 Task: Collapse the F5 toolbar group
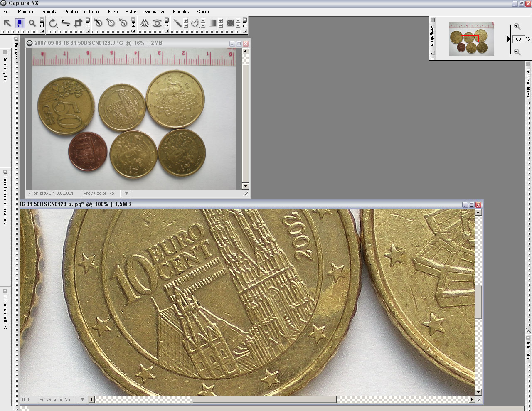click(x=167, y=20)
